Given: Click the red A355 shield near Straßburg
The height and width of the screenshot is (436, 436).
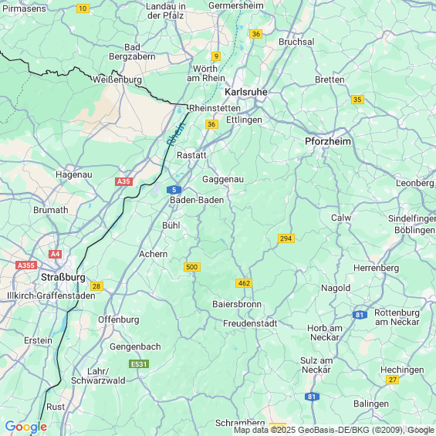Looking at the screenshot, I should [x=26, y=265].
